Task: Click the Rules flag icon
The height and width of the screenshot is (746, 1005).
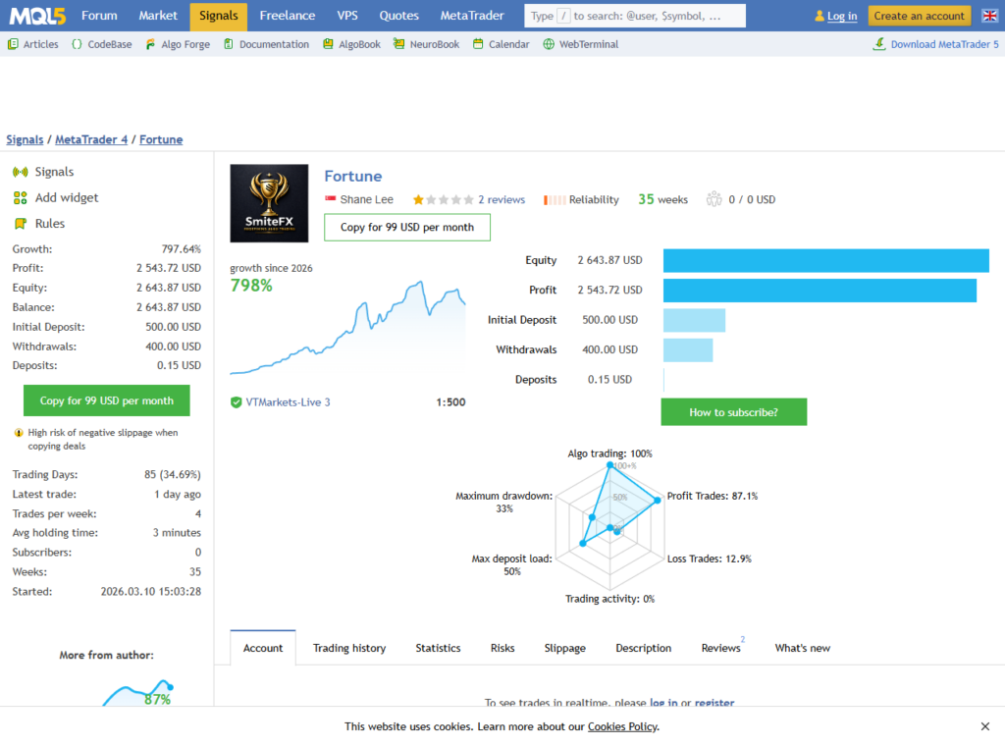Action: point(21,224)
